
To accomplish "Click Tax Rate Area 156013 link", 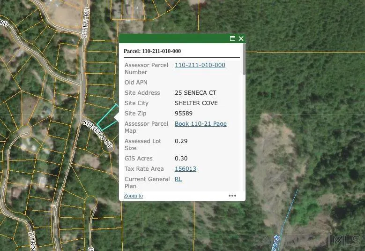I will tap(185, 169).
